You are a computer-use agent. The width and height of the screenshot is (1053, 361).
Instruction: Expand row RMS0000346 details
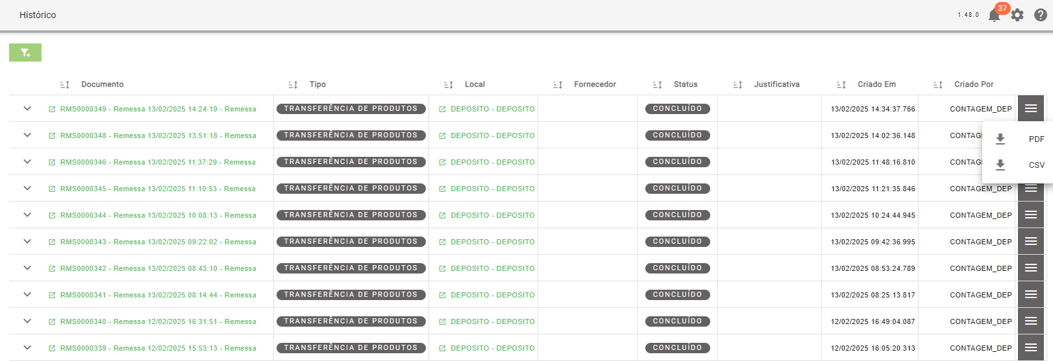click(27, 161)
